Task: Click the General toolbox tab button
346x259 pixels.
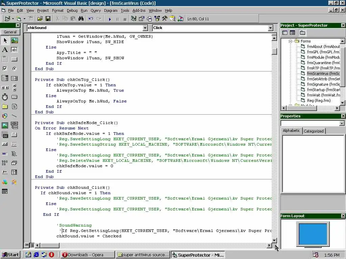Action: pyautogui.click(x=10, y=32)
